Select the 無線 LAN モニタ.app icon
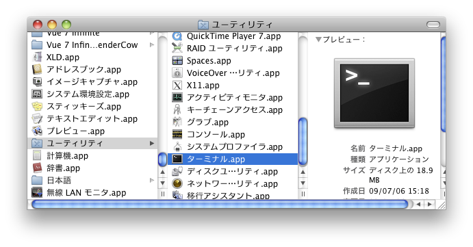The width and height of the screenshot is (473, 247). (x=37, y=193)
